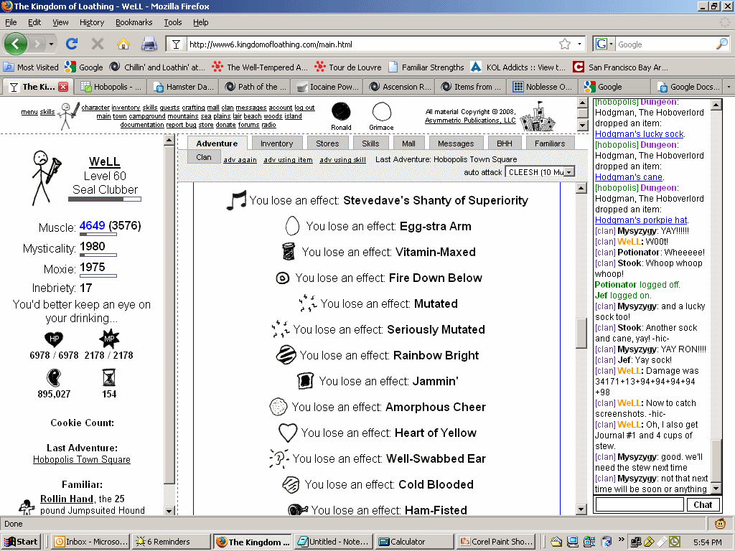This screenshot has height=551, width=735.
Task: Click the print toolbar icon
Action: 149,44
